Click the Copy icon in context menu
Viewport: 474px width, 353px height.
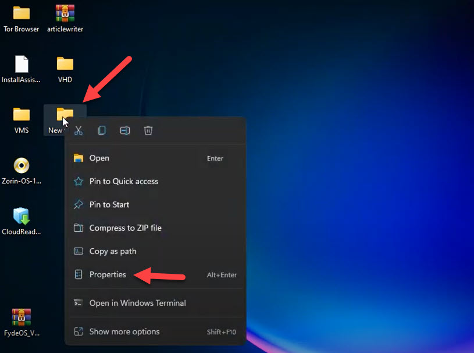coord(102,131)
